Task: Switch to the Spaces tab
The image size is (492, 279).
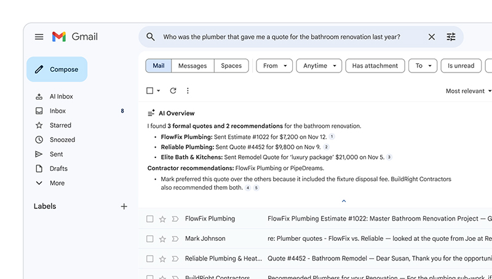Action: click(x=231, y=66)
